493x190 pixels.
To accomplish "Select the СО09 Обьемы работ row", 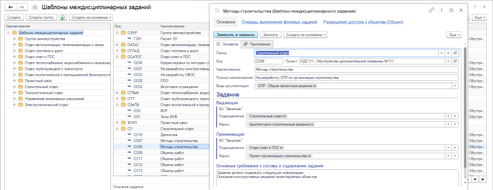I will point(162,152).
